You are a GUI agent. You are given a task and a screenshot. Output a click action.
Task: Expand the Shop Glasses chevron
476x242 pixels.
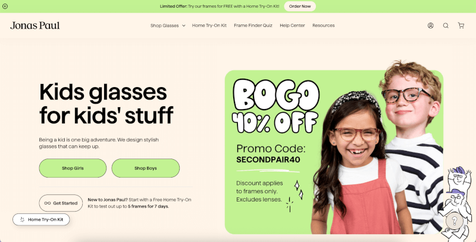click(184, 26)
